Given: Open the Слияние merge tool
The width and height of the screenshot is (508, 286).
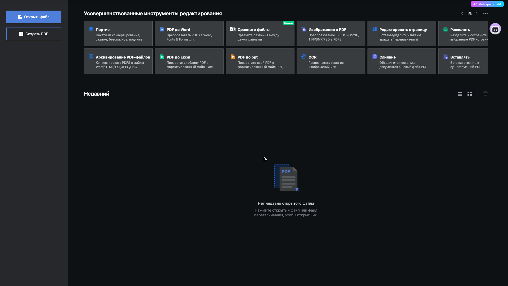Looking at the screenshot, I should click(x=402, y=61).
